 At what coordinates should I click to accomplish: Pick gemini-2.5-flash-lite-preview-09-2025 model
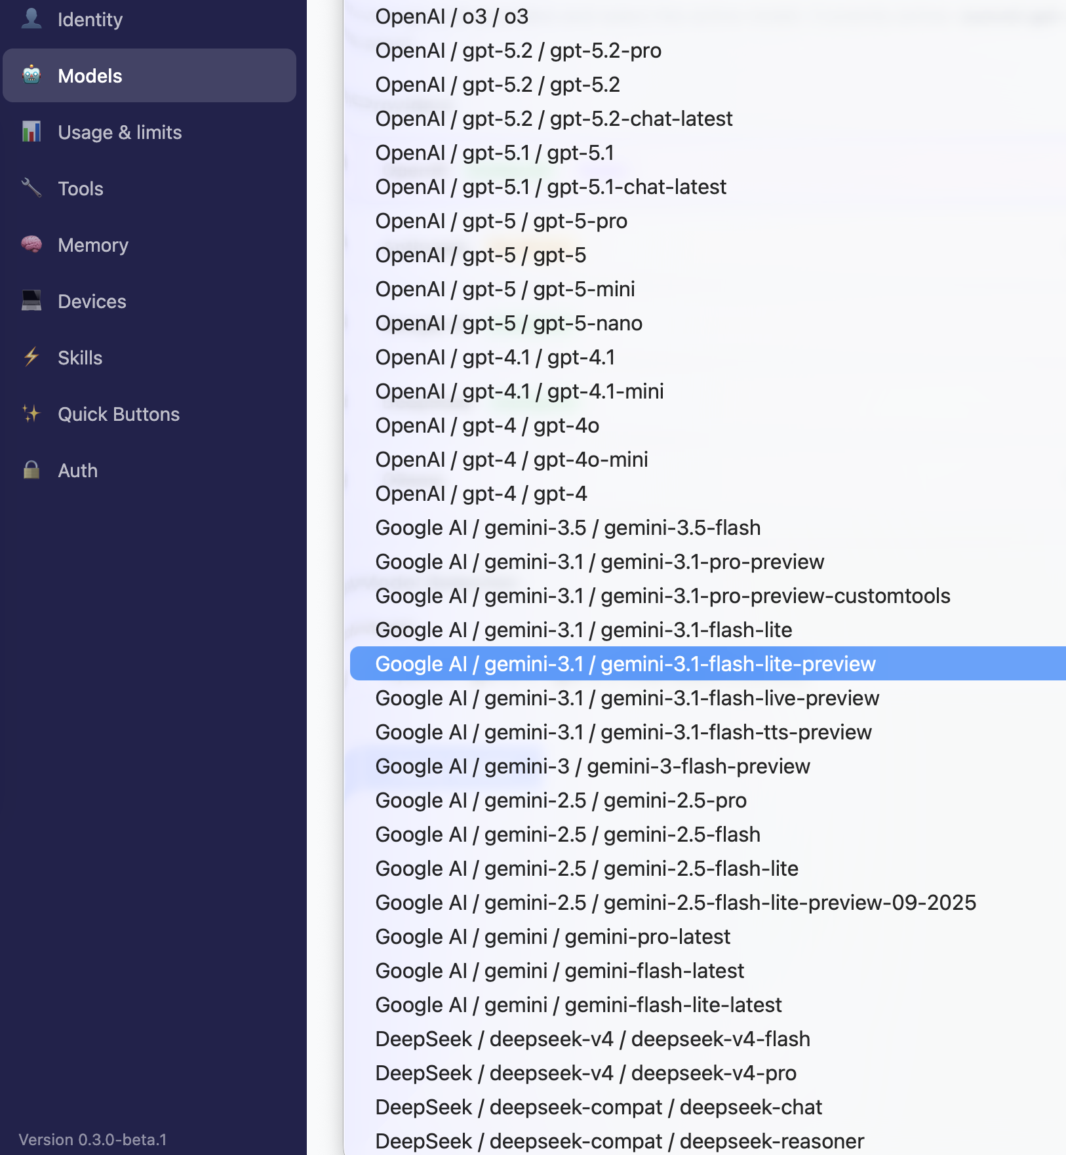[x=708, y=903]
